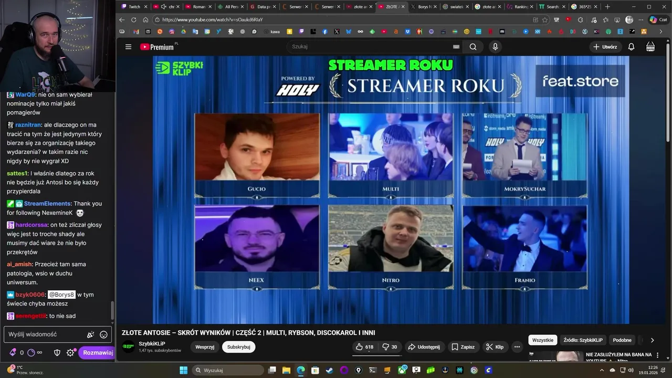672x378 pixels.
Task: Open the recommended video thumbnail in sidebar
Action: (555, 356)
